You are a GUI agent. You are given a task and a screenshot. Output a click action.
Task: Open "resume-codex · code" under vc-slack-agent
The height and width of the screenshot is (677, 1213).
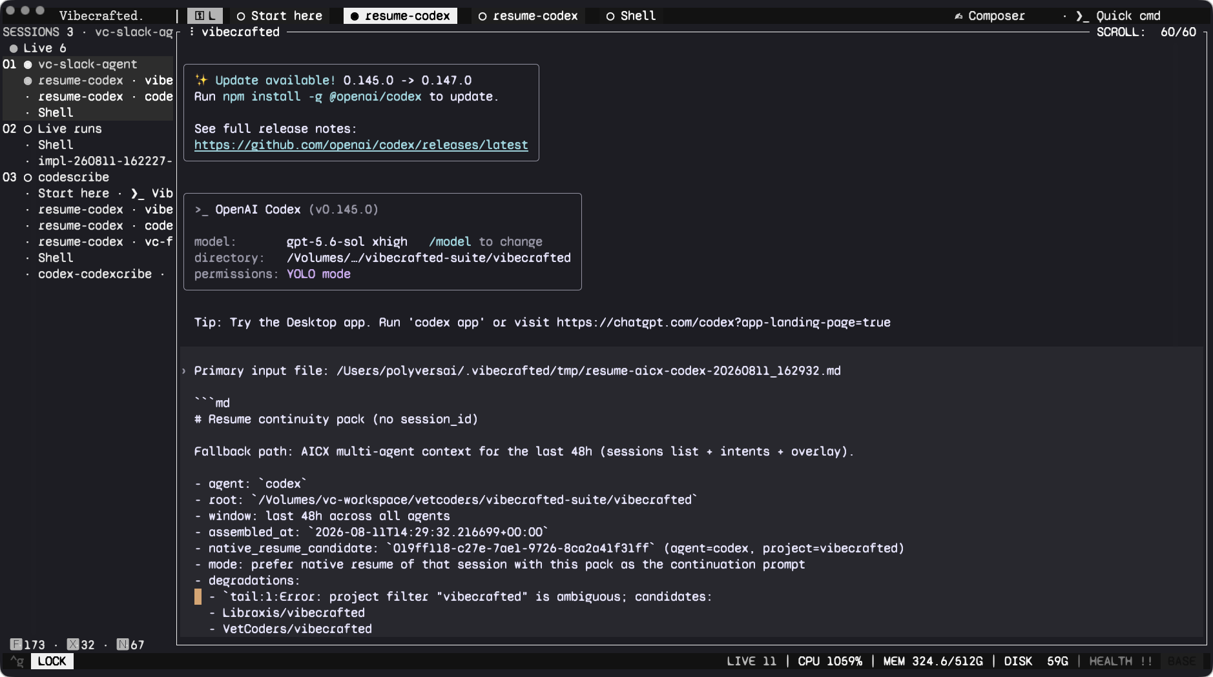point(99,97)
